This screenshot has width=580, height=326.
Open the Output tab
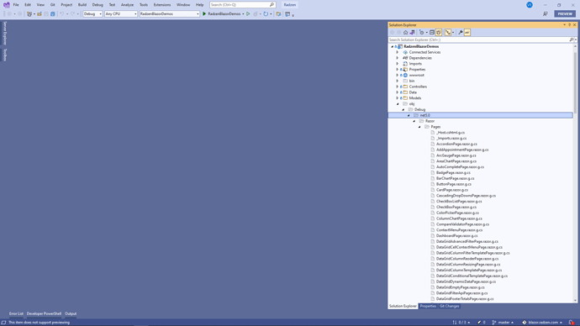point(71,313)
